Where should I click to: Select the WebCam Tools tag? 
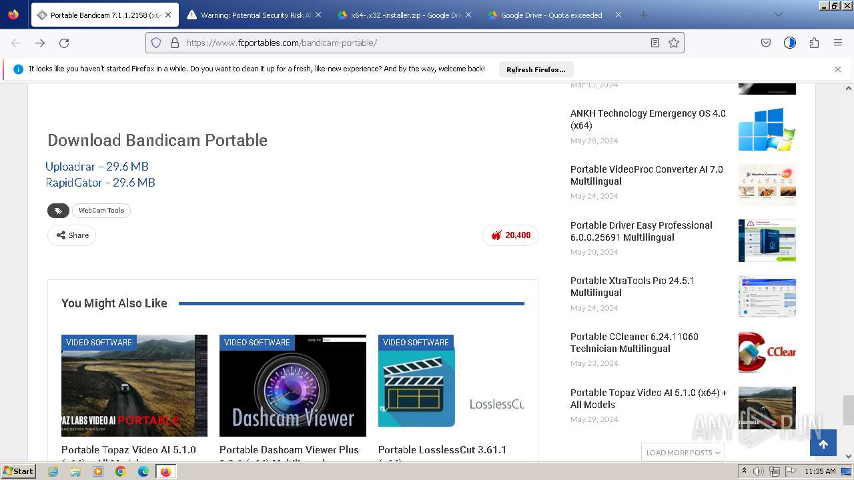click(x=101, y=211)
